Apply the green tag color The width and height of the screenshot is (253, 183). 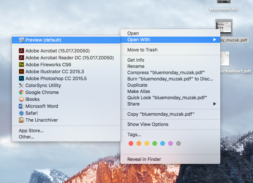[x=155, y=143]
